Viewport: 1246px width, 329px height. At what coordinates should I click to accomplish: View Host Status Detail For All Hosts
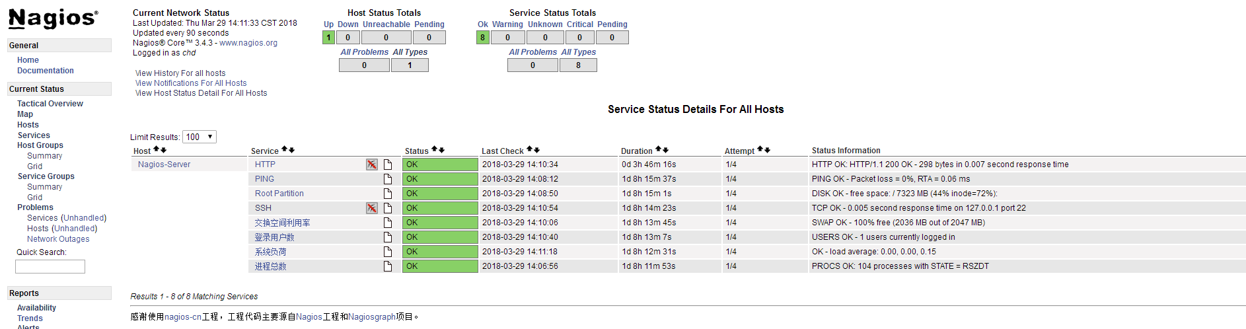(202, 93)
